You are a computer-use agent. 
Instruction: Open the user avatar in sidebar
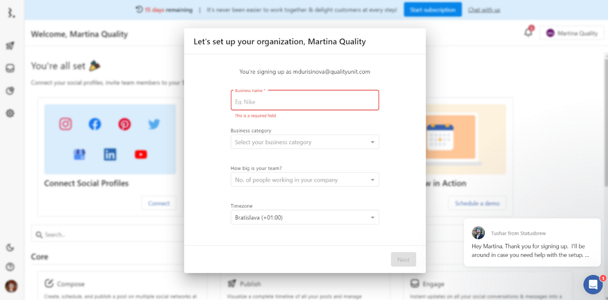click(x=11, y=286)
